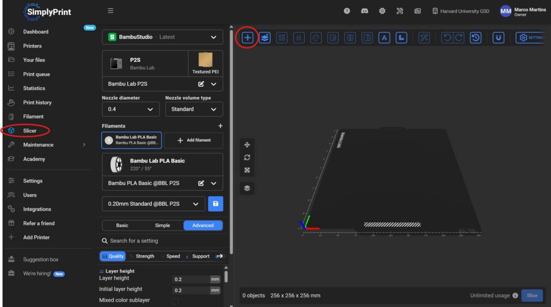Select the rotate tool in viewport
This screenshot has height=307, width=551.
coord(247,158)
